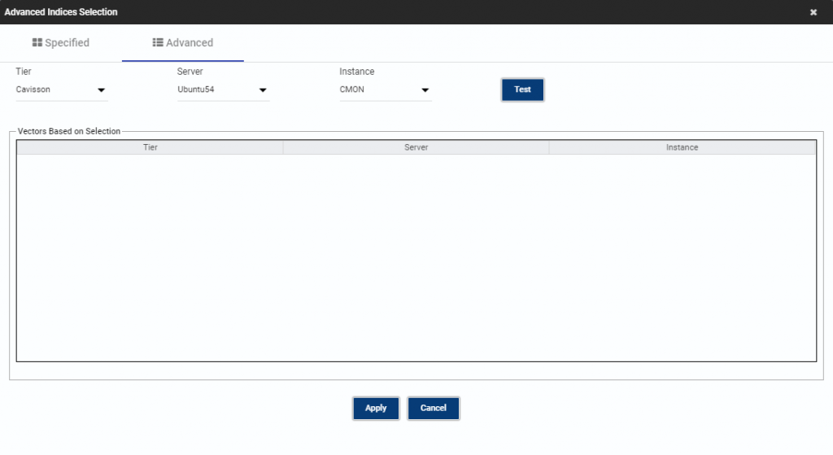Screen dimensions: 833x455
Task: Click the Tier column header in table
Action: pyautogui.click(x=150, y=147)
